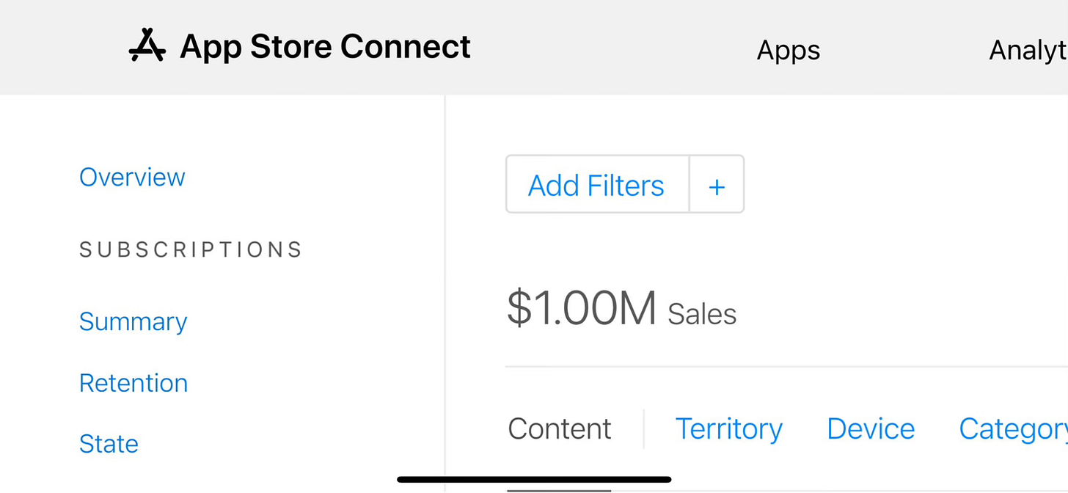Screen dimensions: 1068x493
Task: Open the Apps menu item
Action: pyautogui.click(x=789, y=51)
